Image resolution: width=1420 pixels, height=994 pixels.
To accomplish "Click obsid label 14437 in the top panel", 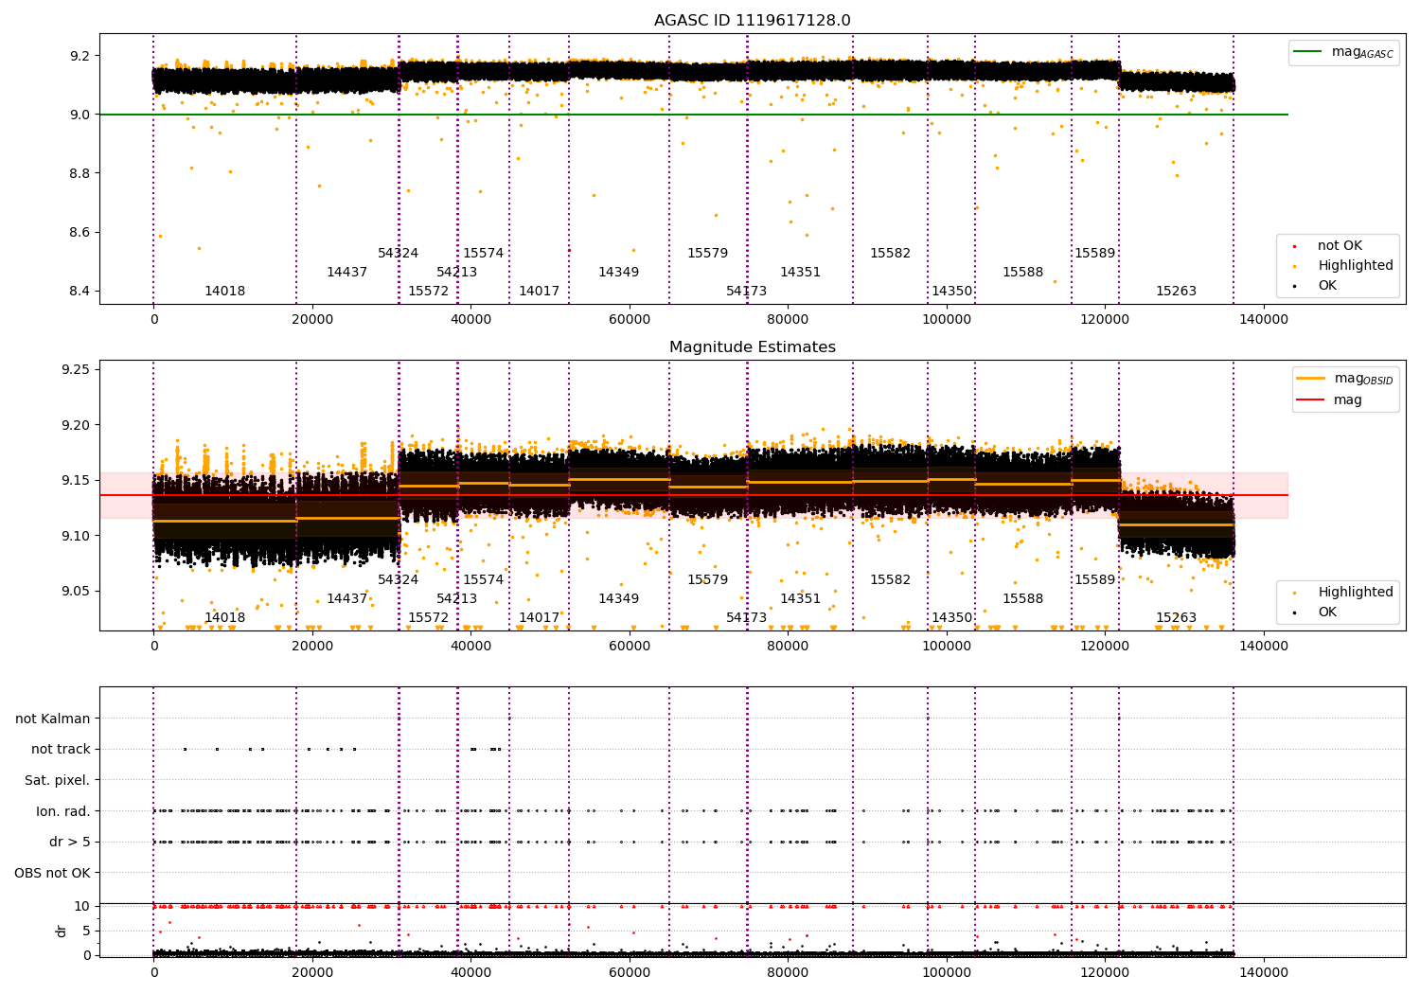I will [346, 273].
